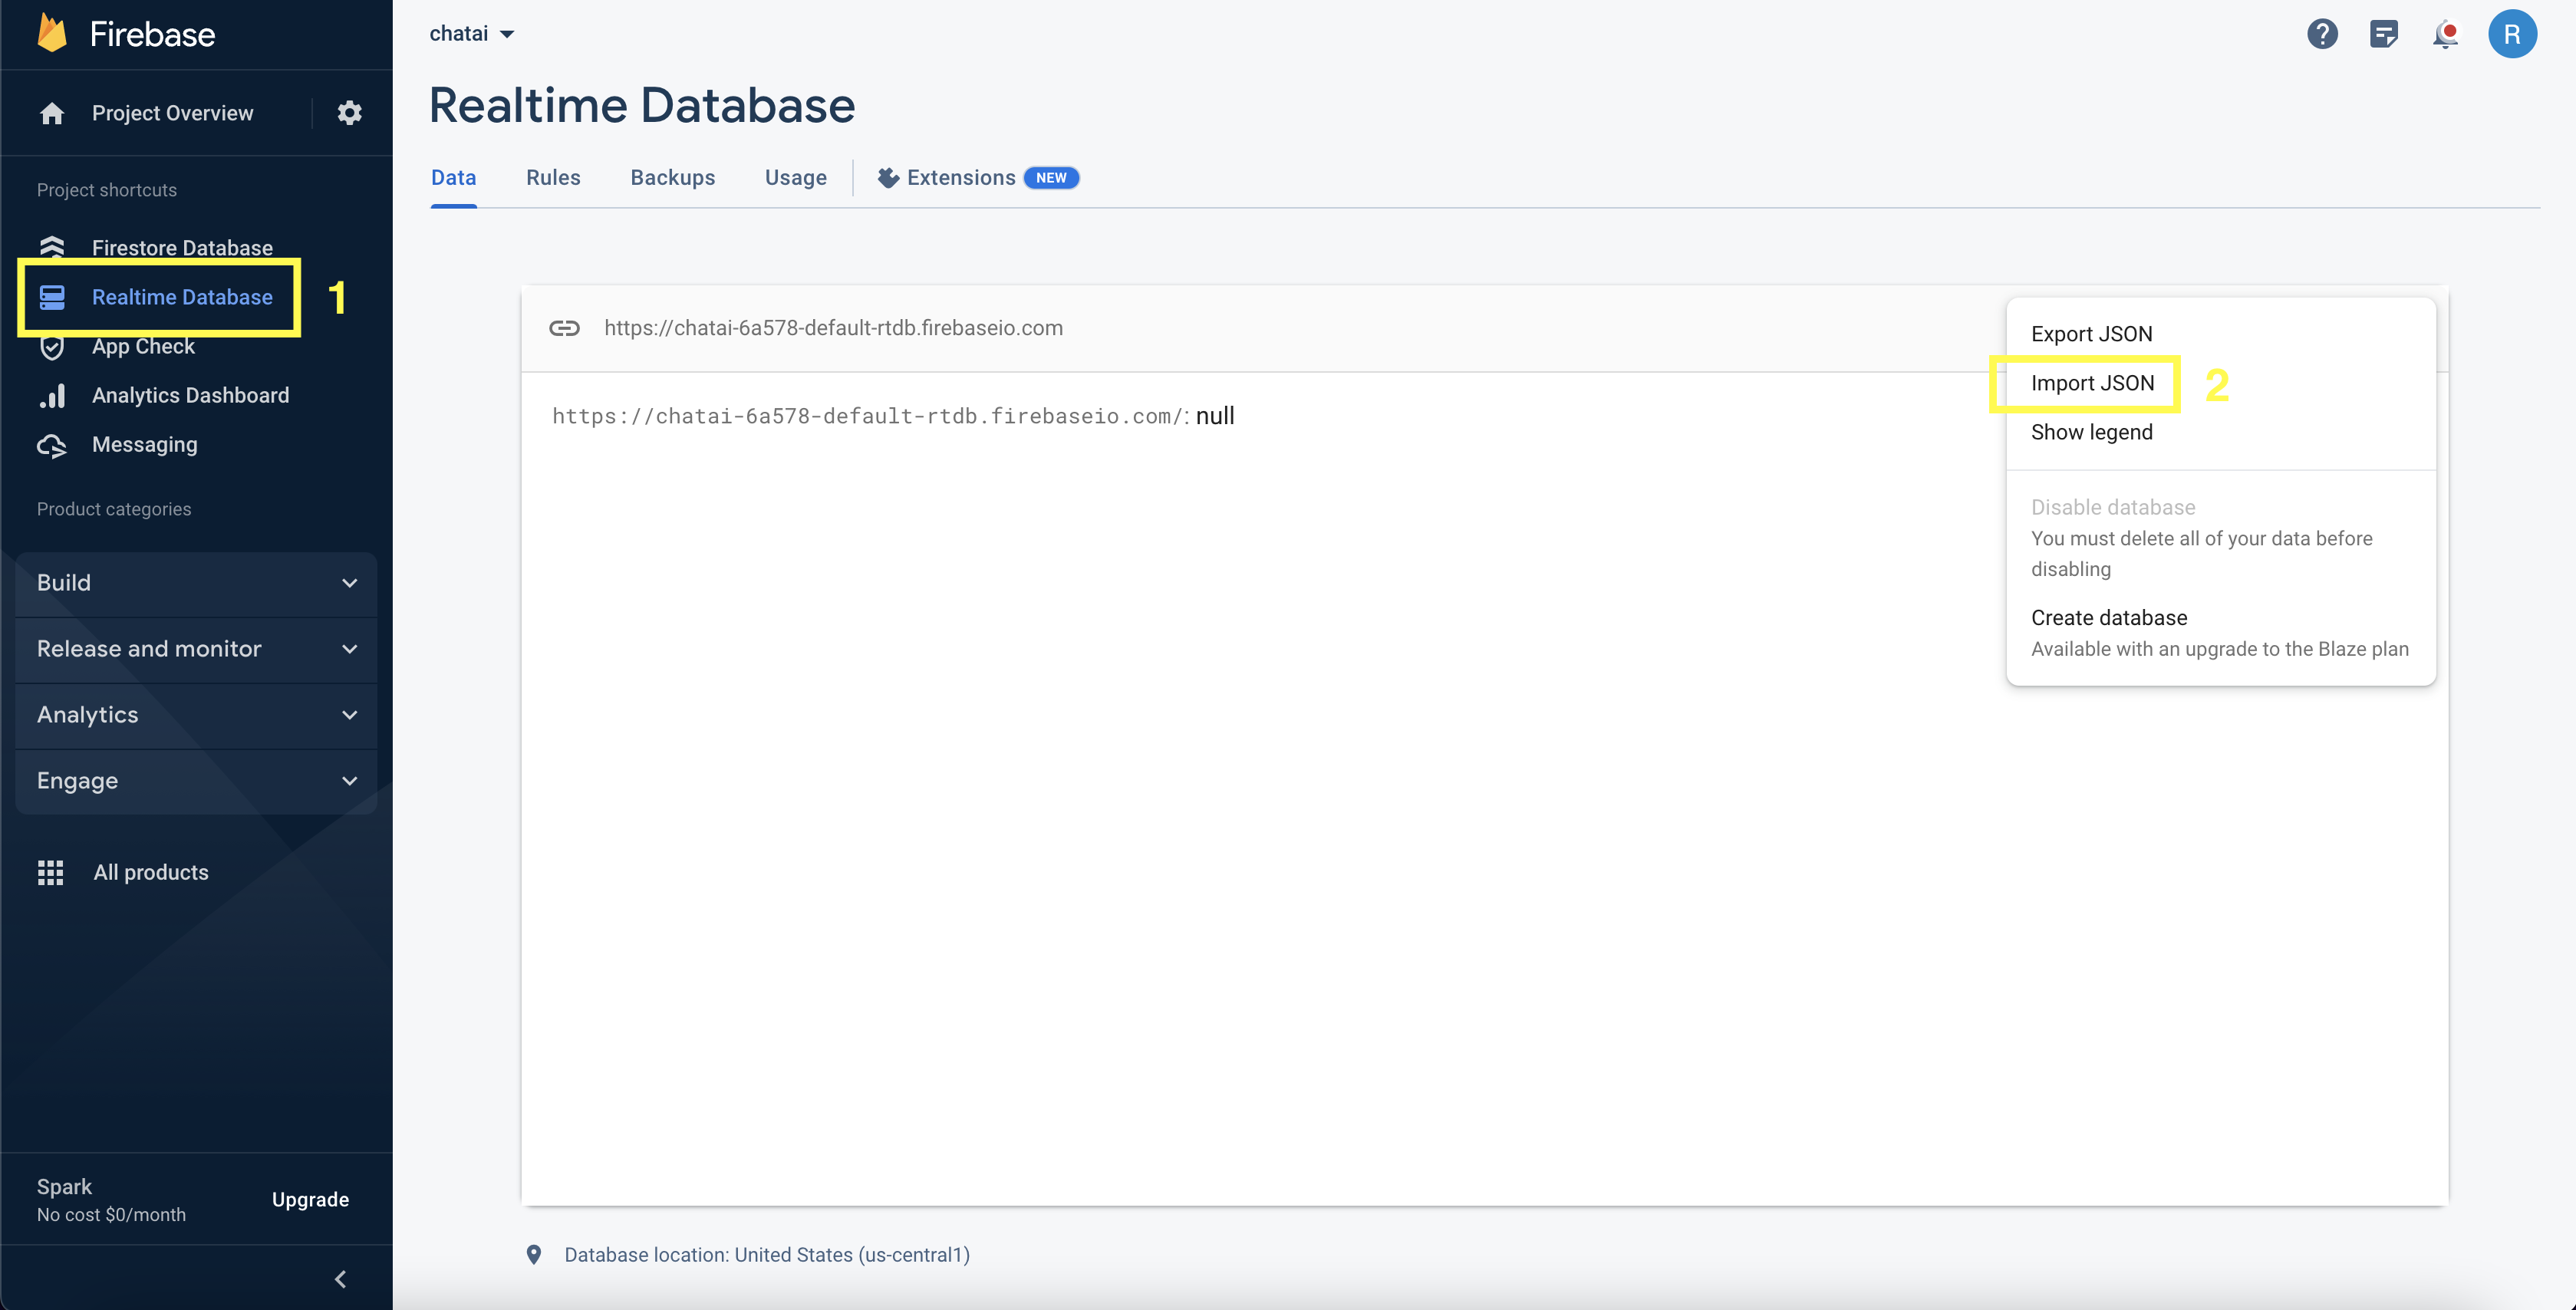Click the Analytics Dashboard bar chart icon
Image resolution: width=2576 pixels, height=1310 pixels.
pyautogui.click(x=52, y=396)
